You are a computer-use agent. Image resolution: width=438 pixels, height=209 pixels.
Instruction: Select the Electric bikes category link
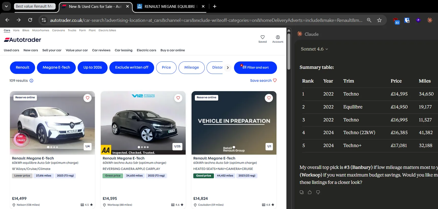point(107,30)
